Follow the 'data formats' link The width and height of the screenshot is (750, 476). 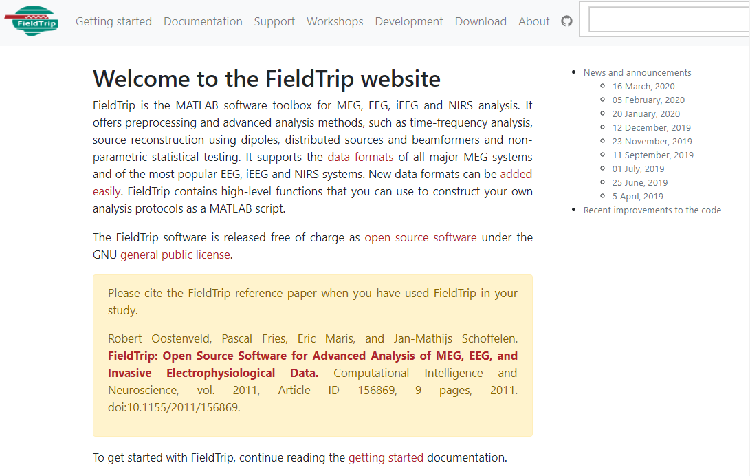click(x=360, y=157)
